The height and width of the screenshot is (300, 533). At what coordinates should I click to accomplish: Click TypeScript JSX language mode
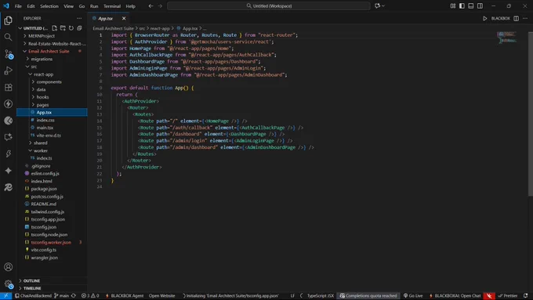321,295
